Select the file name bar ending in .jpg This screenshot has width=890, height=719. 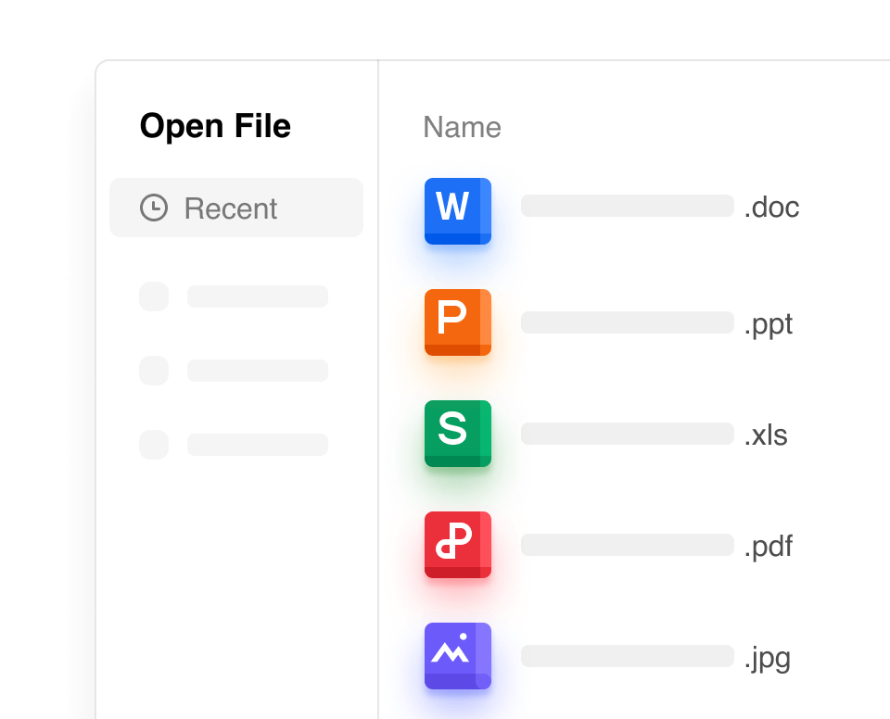pyautogui.click(x=627, y=656)
